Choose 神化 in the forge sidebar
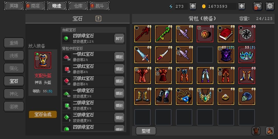The width and height of the screenshot is (278, 139). click(x=14, y=94)
